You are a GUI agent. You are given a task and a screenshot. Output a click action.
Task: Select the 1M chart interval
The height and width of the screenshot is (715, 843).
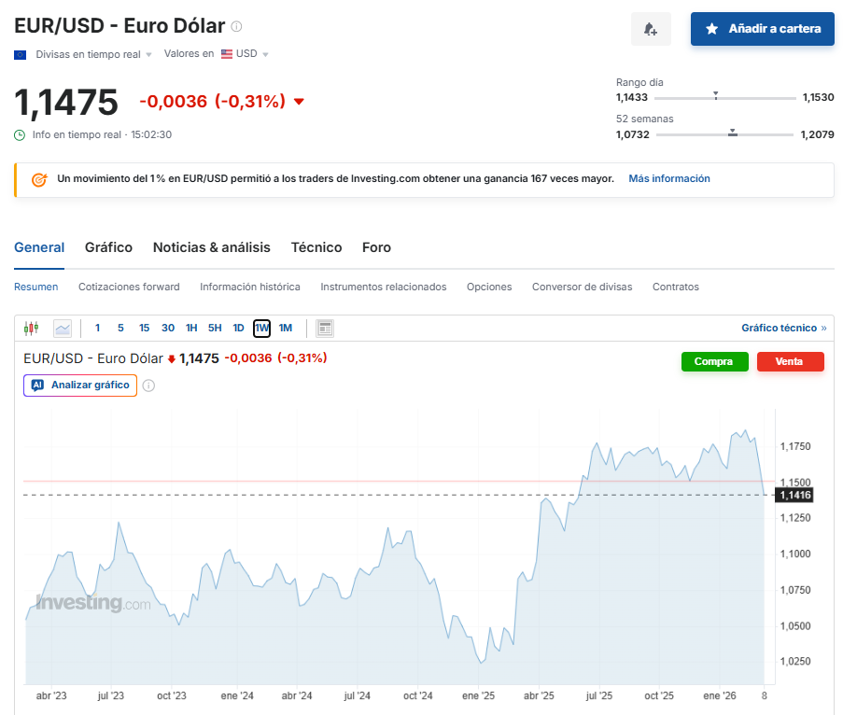(x=286, y=328)
